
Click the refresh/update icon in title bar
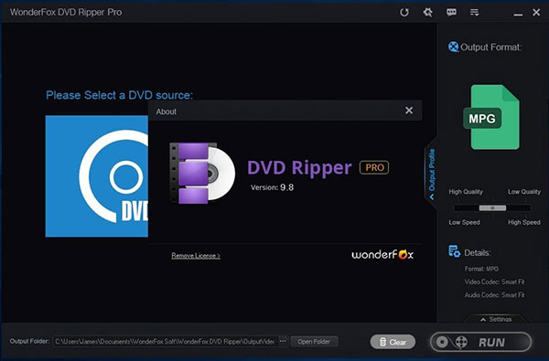pos(404,13)
